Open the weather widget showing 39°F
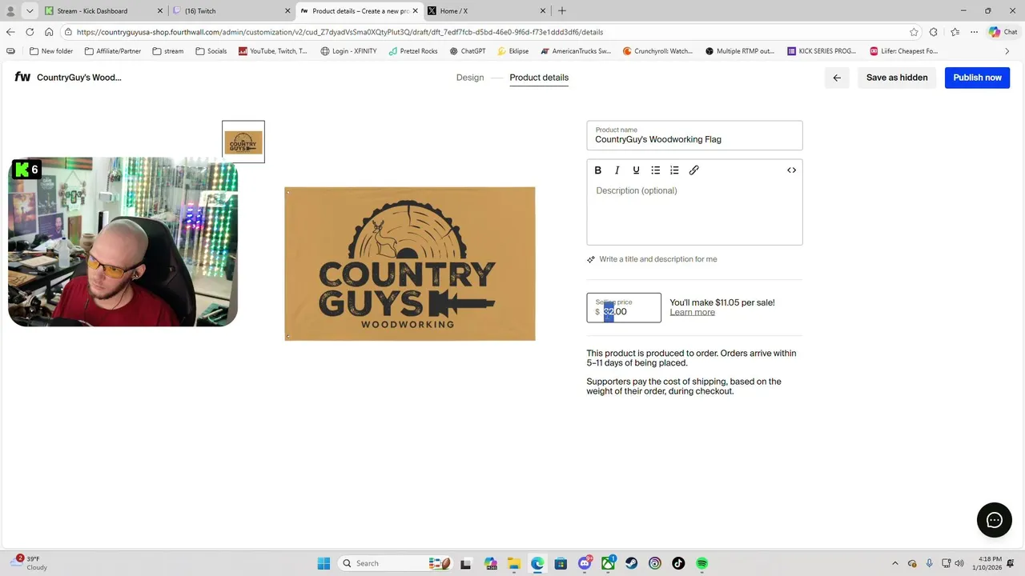The height and width of the screenshot is (576, 1025). (x=30, y=563)
